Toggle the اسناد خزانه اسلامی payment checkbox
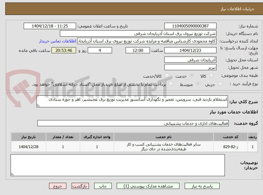 (x=171, y=83)
